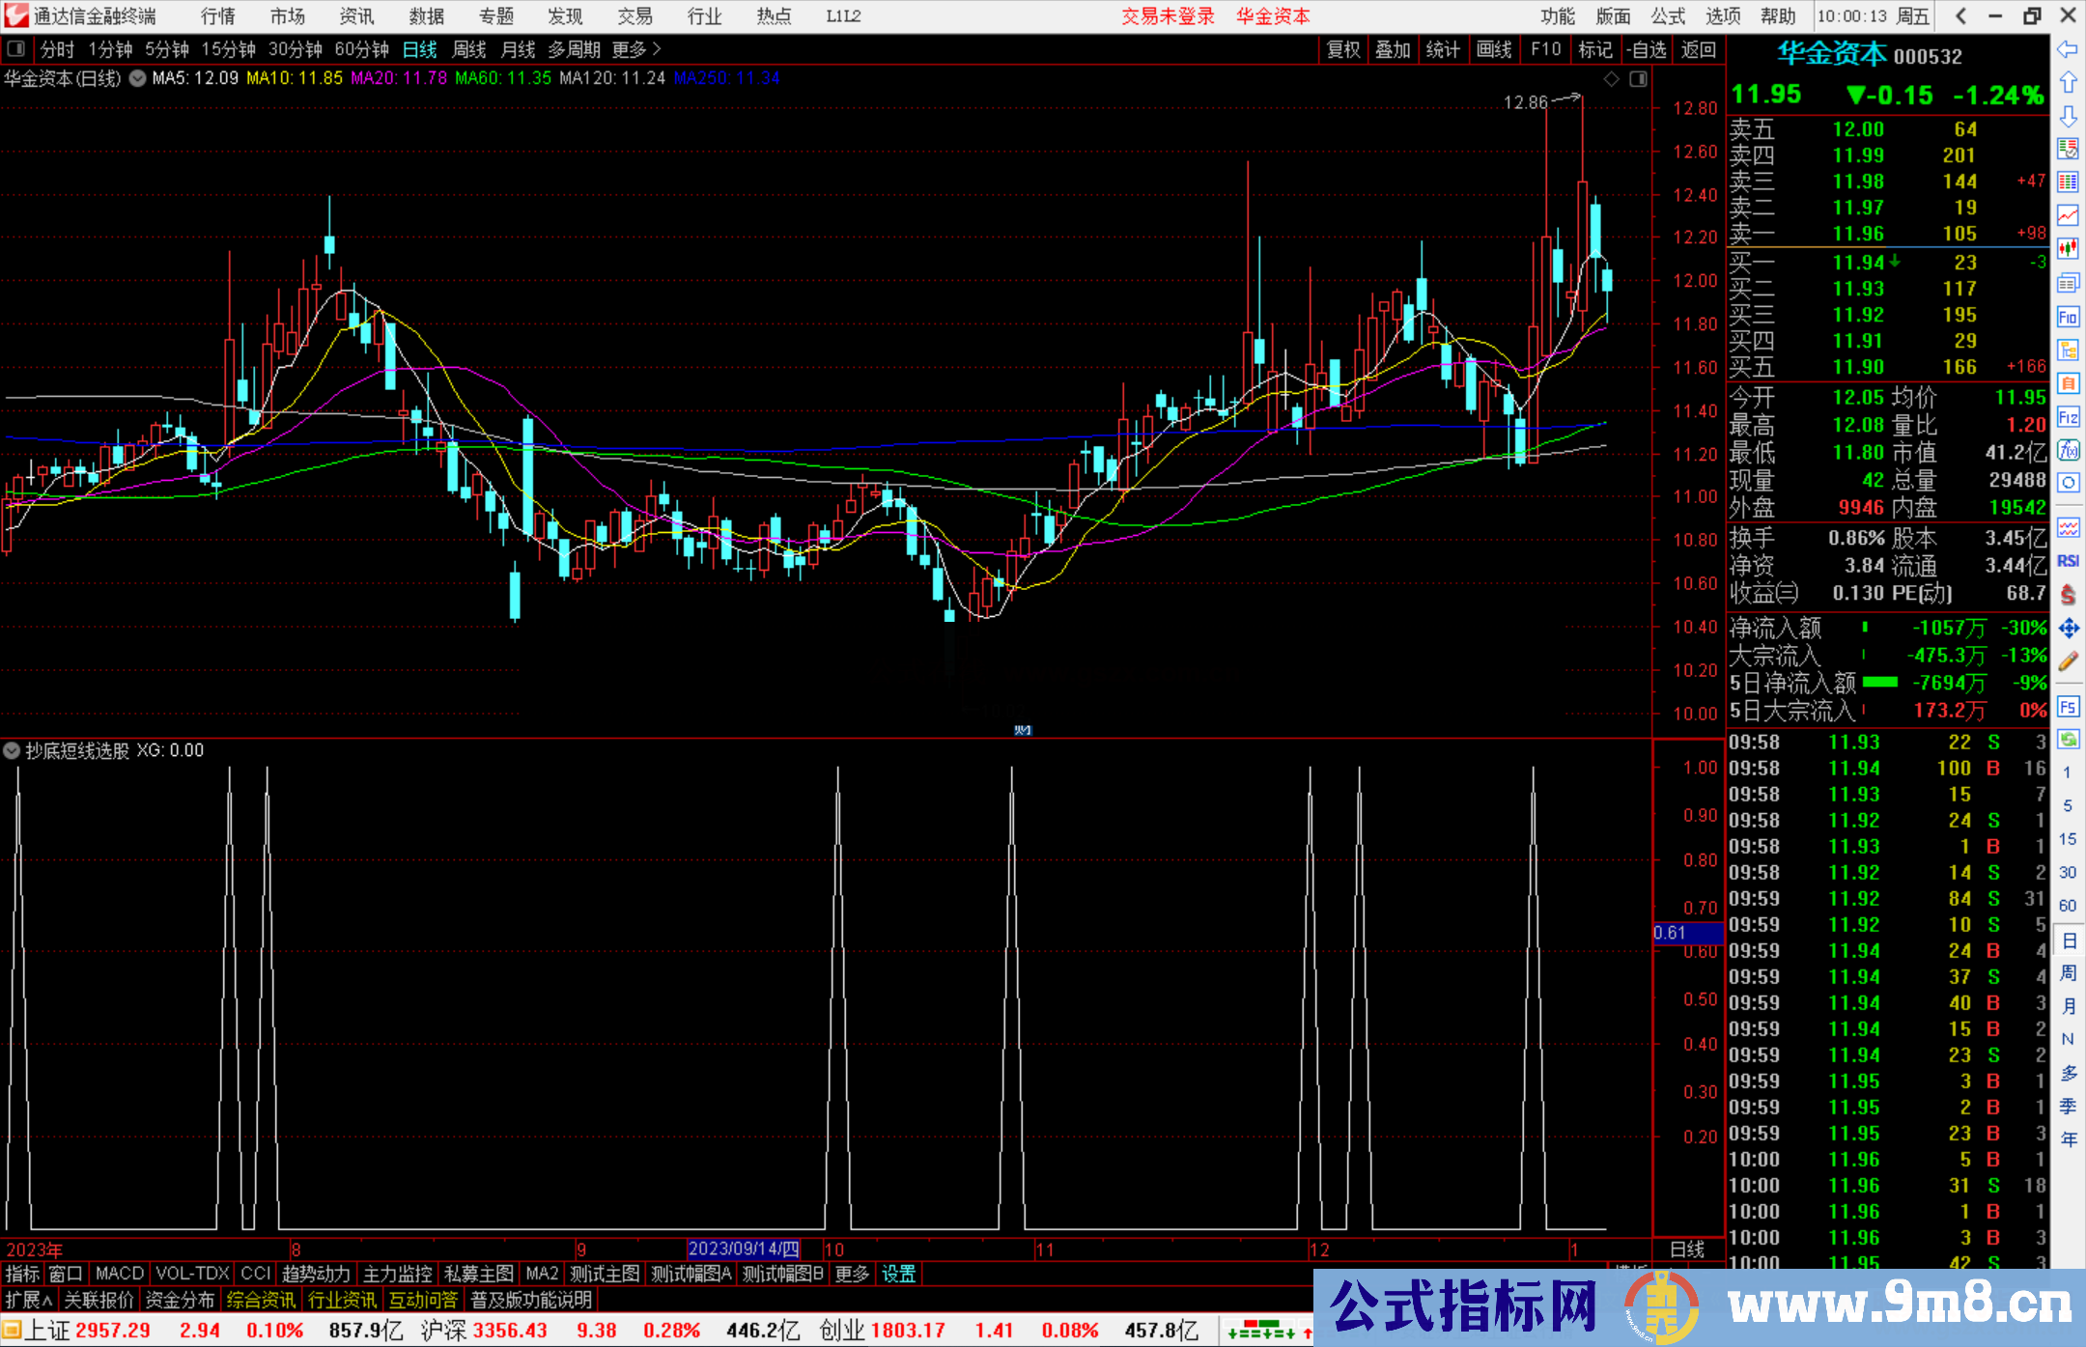Screen dimensions: 2086x1347
Task: Open the f(x) formula icon in the sidebar
Action: point(2068,450)
